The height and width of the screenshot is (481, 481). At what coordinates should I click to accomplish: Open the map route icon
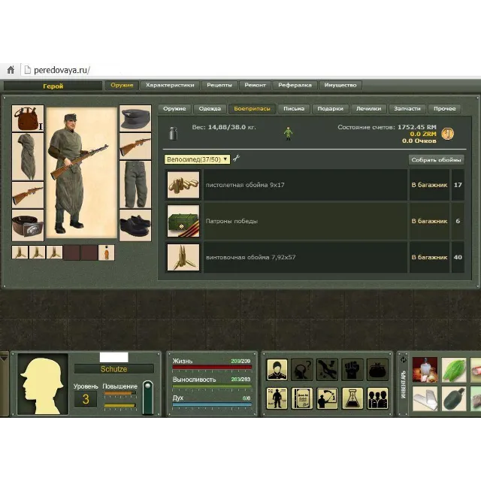327,370
